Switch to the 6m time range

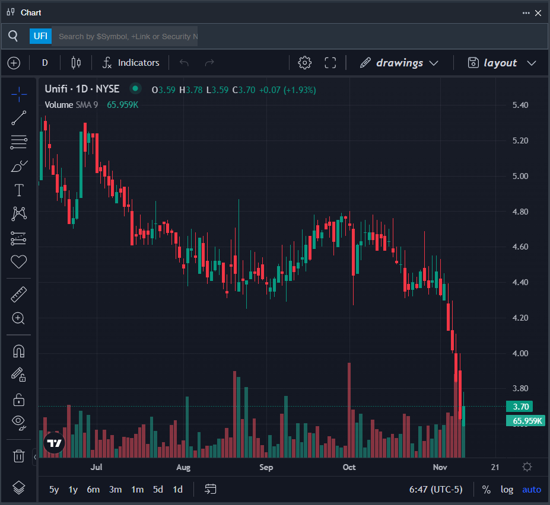pos(93,490)
